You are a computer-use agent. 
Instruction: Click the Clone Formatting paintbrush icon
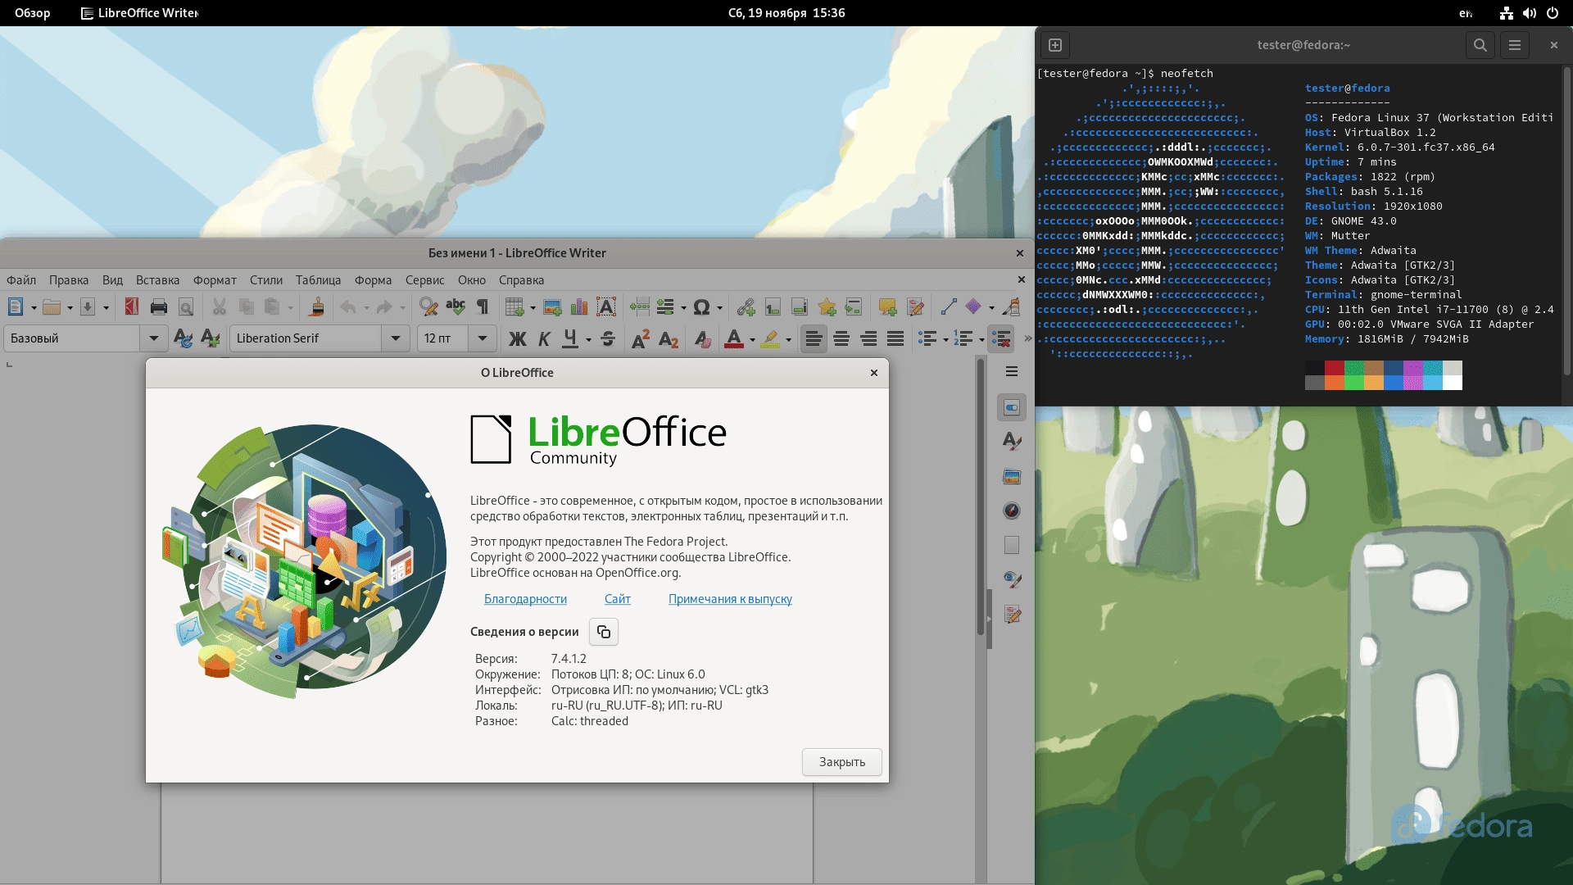coord(316,307)
